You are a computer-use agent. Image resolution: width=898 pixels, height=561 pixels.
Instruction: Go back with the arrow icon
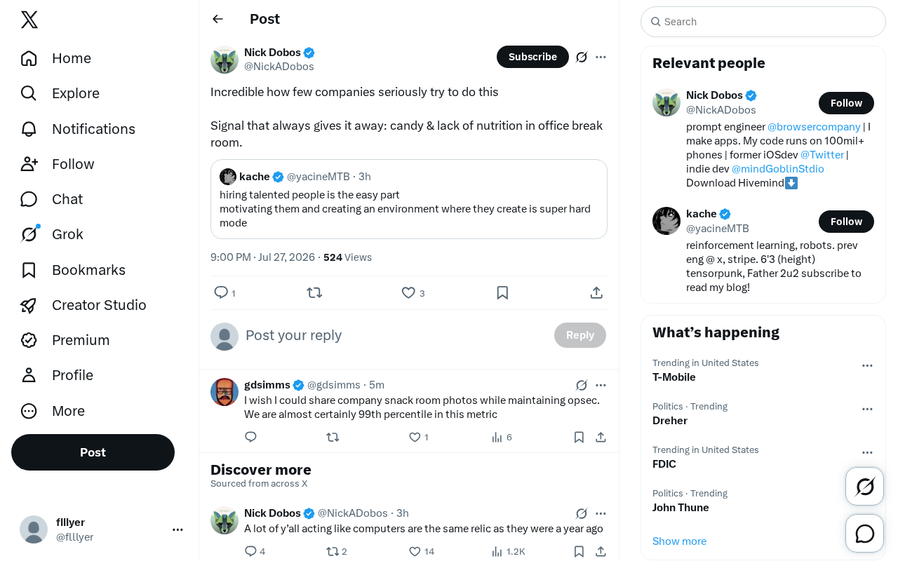point(217,19)
